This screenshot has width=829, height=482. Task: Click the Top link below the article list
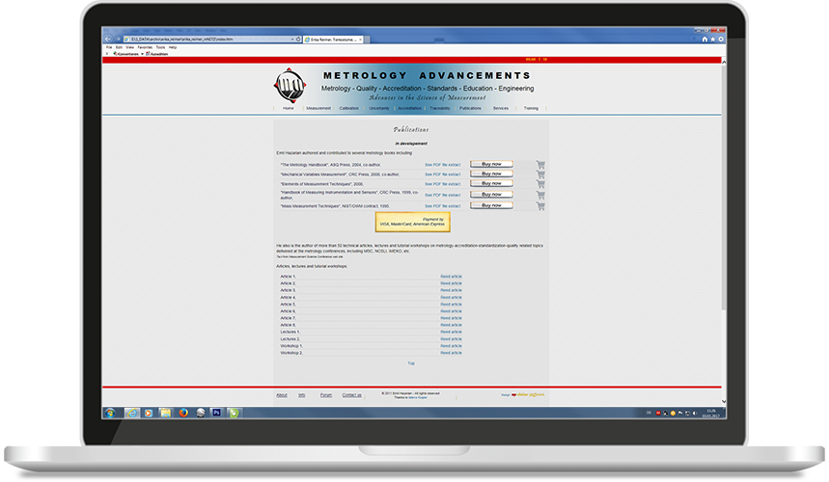[x=411, y=363]
